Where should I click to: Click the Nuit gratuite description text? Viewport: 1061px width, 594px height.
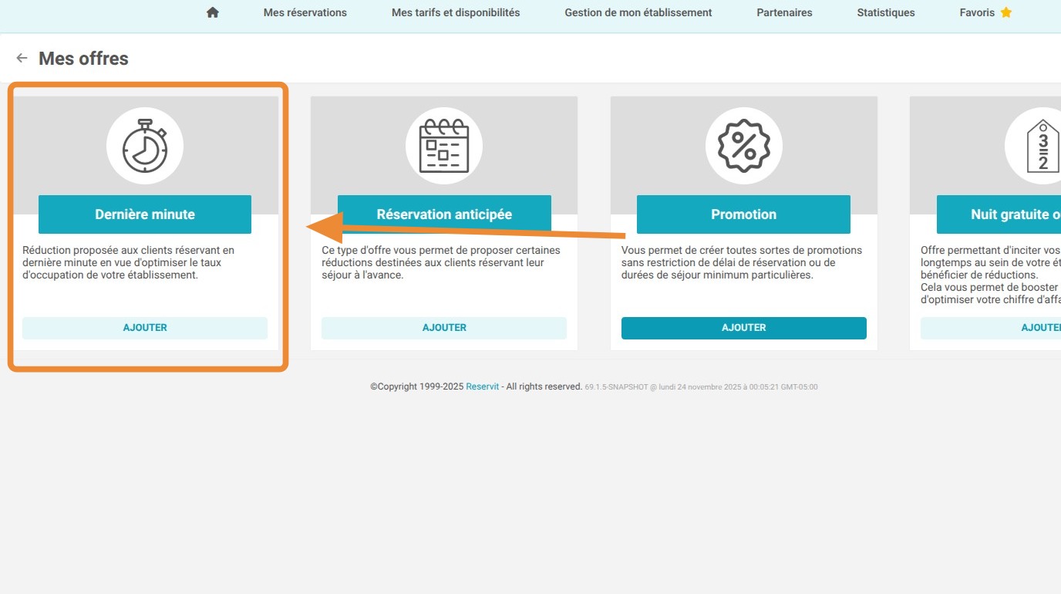(x=991, y=275)
